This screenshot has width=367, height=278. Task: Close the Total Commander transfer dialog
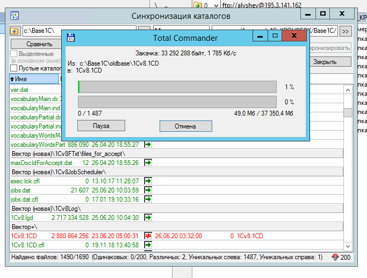tap(294, 36)
